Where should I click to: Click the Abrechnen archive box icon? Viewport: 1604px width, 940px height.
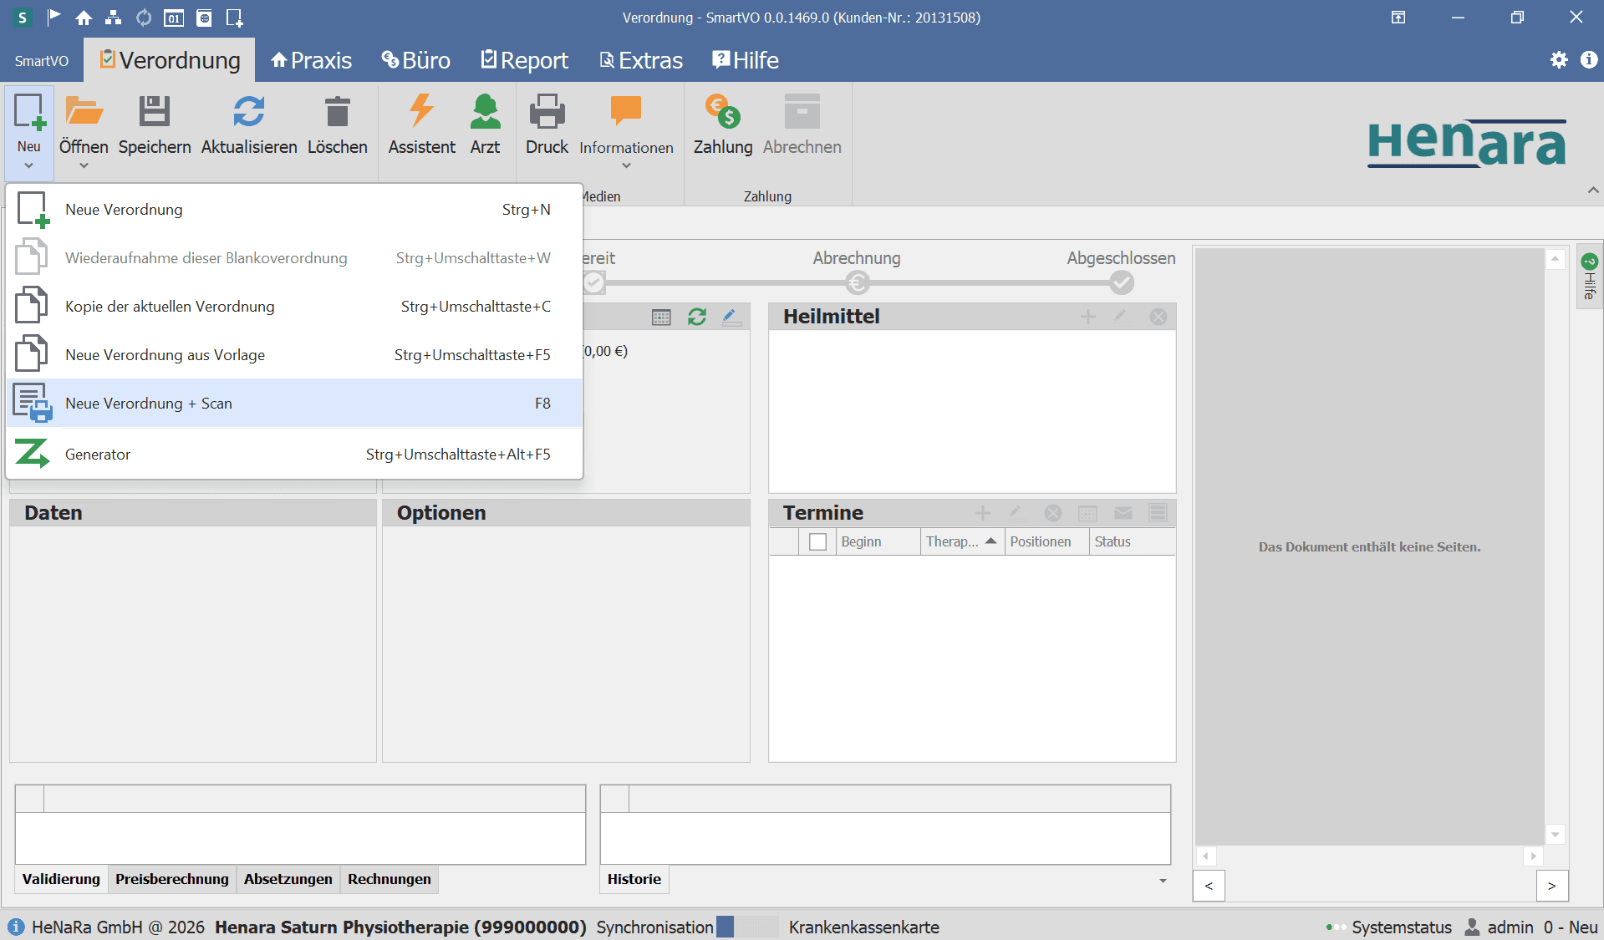pos(802,125)
